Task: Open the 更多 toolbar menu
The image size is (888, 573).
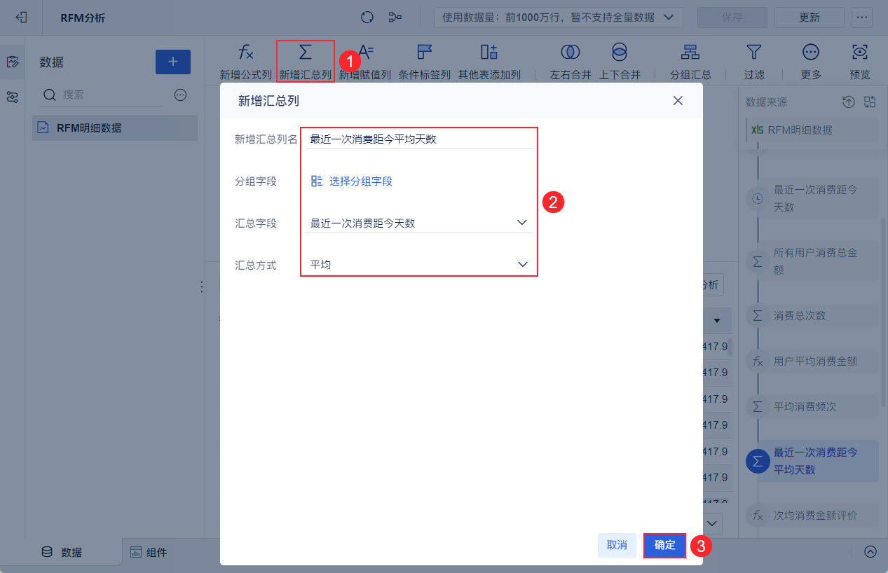Action: coord(811,62)
